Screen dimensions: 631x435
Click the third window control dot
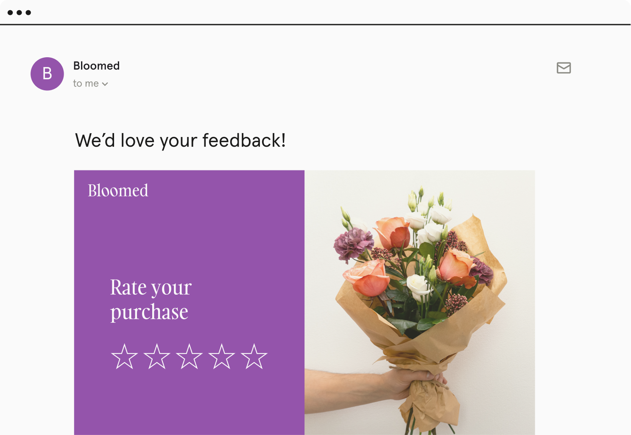[28, 13]
